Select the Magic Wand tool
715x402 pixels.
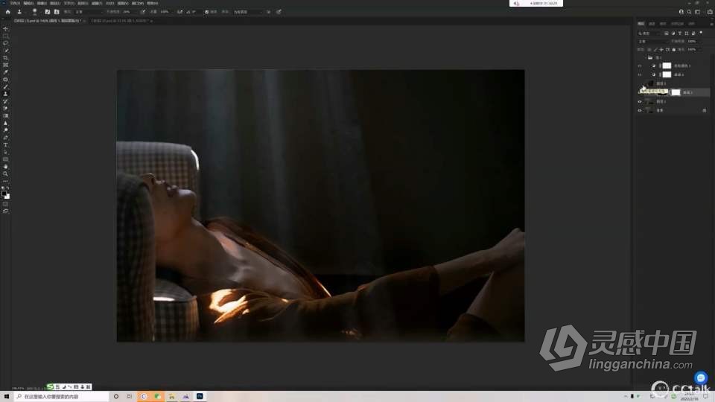[5, 51]
